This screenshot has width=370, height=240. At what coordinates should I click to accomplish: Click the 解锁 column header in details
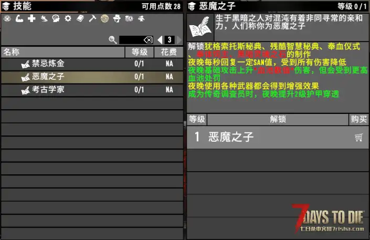(278, 120)
